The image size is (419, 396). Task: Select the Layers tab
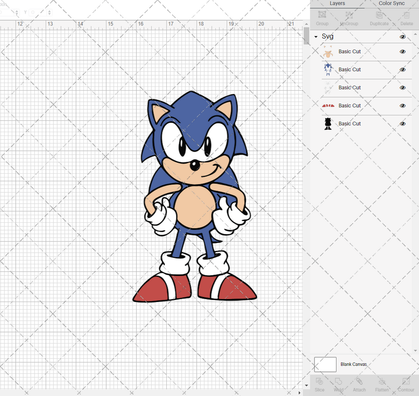[337, 3]
